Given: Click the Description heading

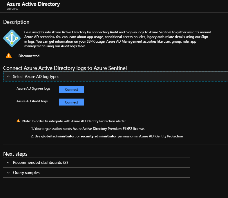Looking at the screenshot, I should (16, 22).
